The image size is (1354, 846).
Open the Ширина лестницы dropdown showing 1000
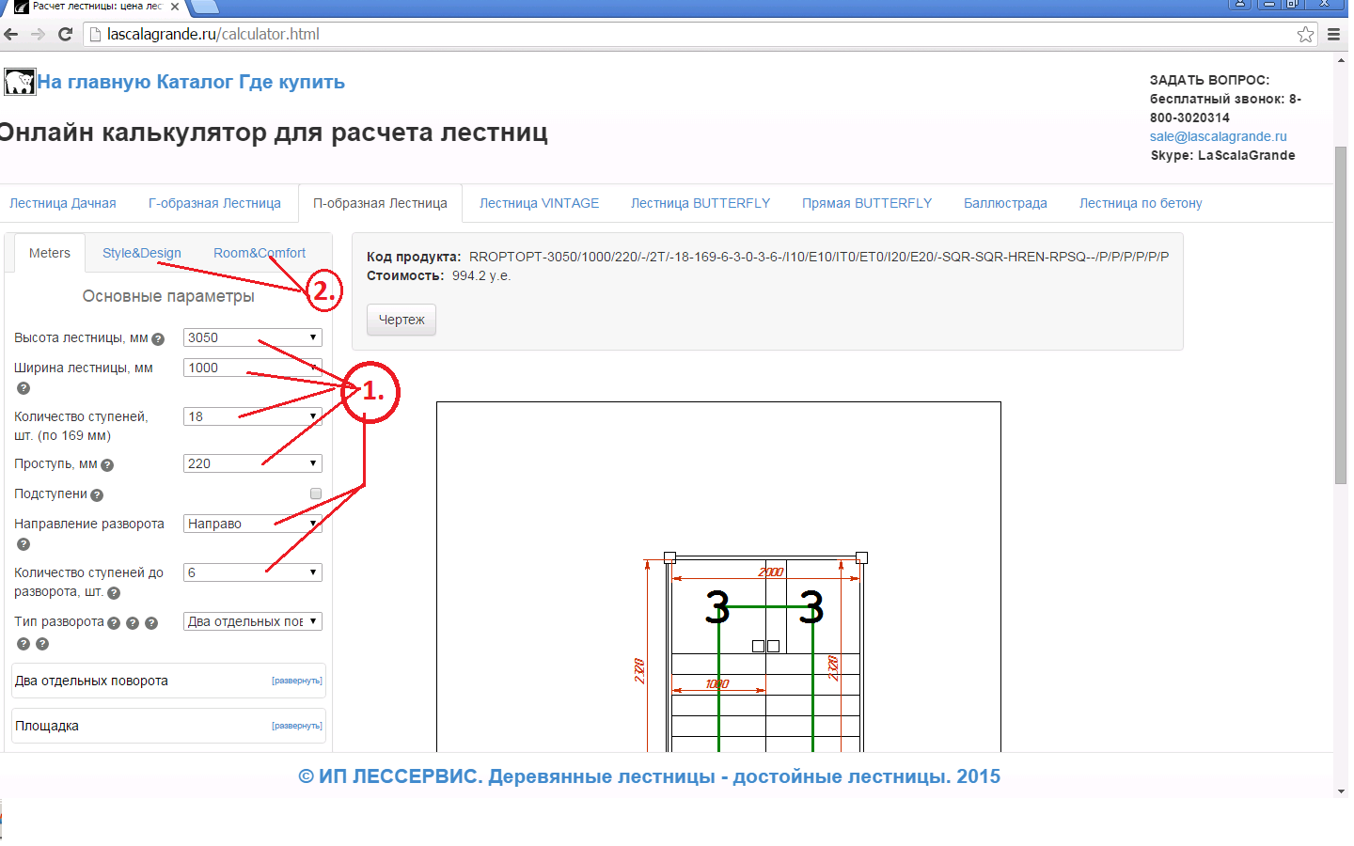click(x=253, y=368)
